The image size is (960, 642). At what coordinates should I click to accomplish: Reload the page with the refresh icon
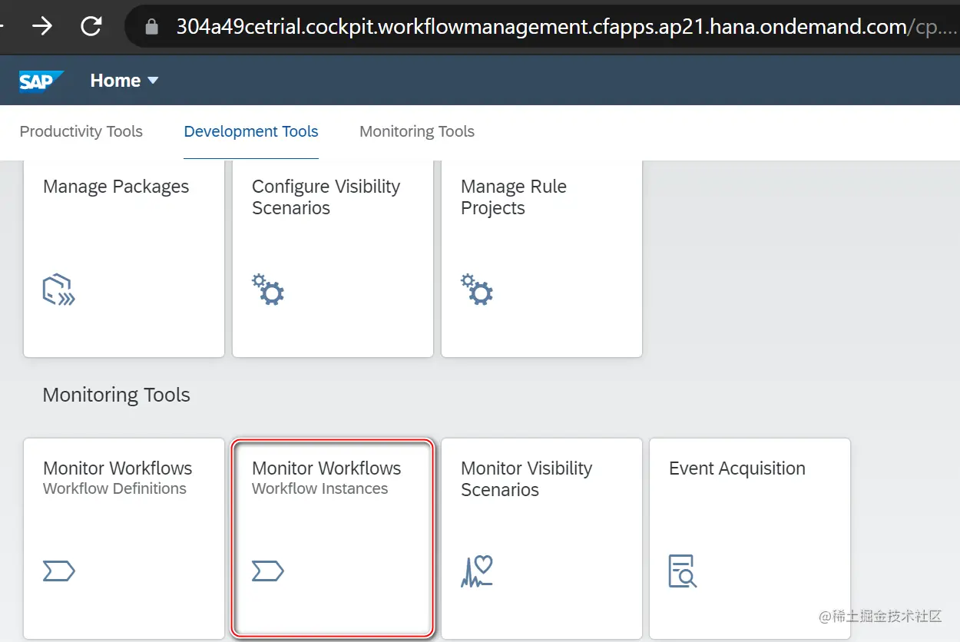coord(91,27)
